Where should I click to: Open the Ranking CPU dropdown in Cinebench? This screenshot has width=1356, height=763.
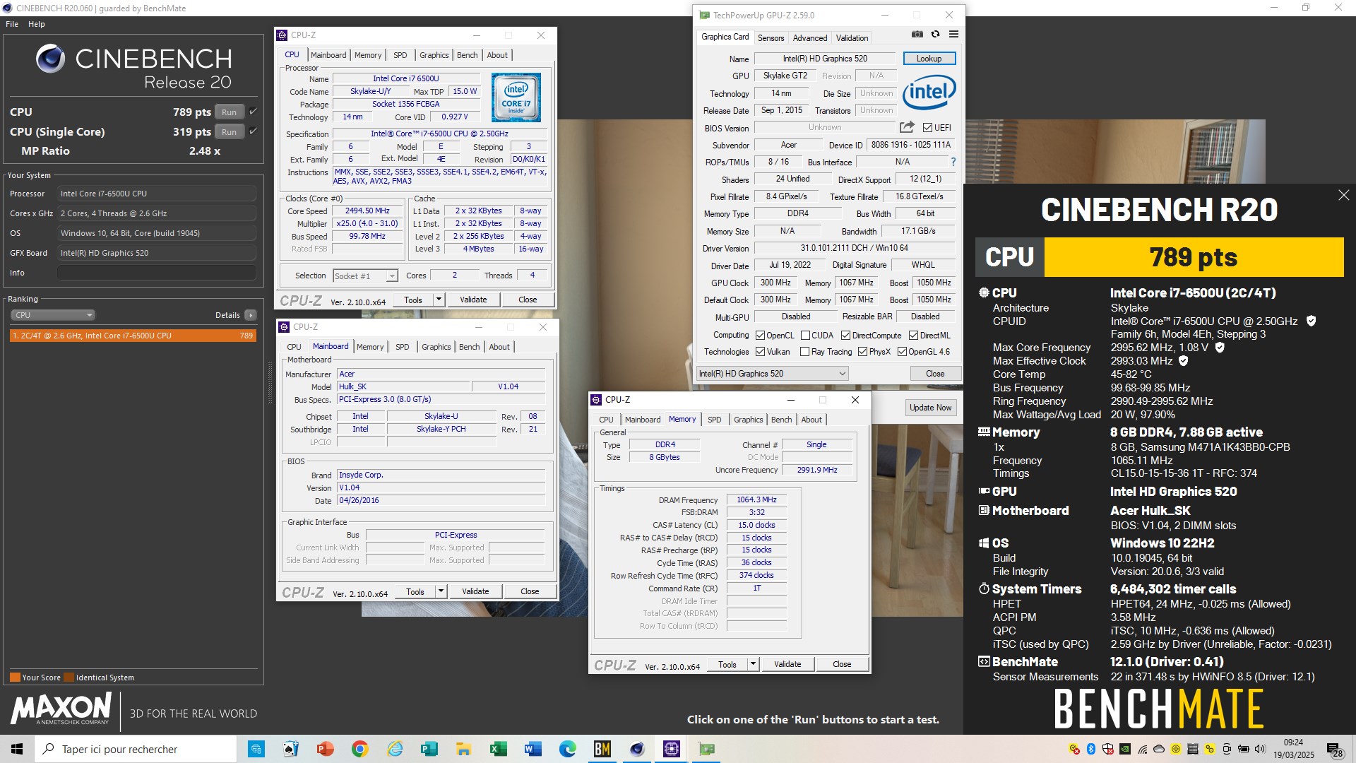click(53, 315)
